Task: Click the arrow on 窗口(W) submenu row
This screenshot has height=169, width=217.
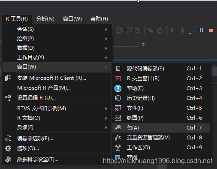Action: [106, 67]
